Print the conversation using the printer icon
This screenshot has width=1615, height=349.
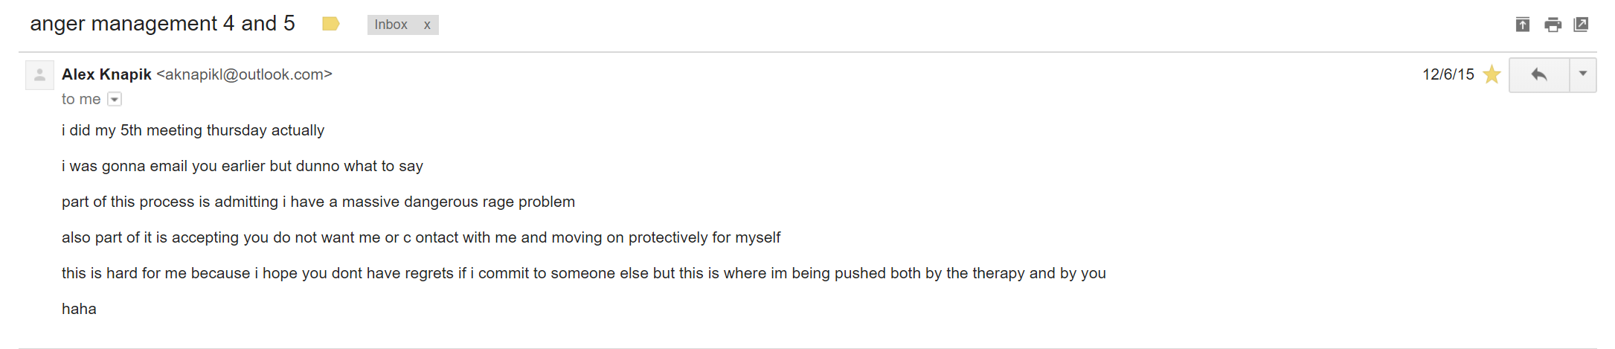(1553, 25)
